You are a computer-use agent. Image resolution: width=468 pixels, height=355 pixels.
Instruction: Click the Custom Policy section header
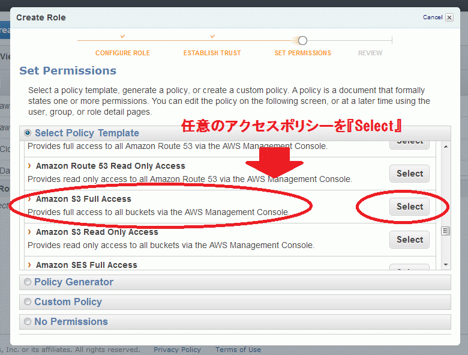(x=235, y=302)
